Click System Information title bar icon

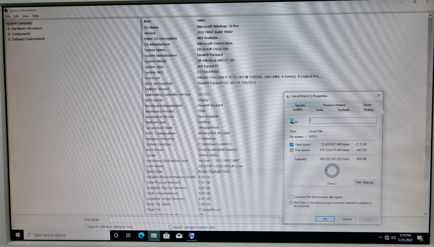click(6, 10)
